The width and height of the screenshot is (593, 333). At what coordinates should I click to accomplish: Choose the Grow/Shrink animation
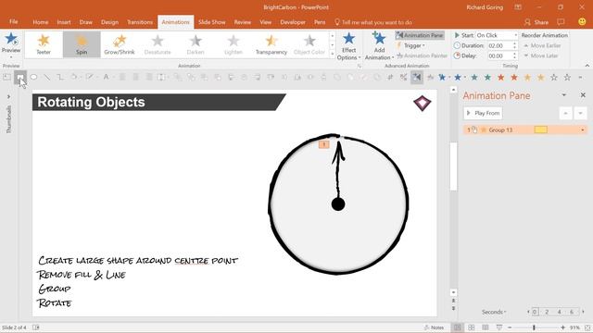click(x=120, y=44)
